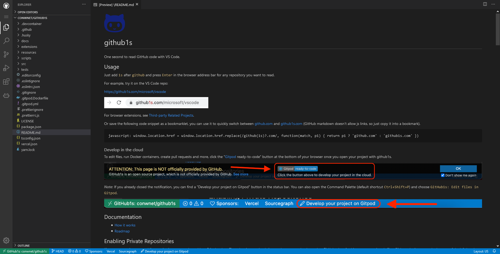Open the Roadmap documentation link
This screenshot has height=254, width=500.
tap(122, 231)
